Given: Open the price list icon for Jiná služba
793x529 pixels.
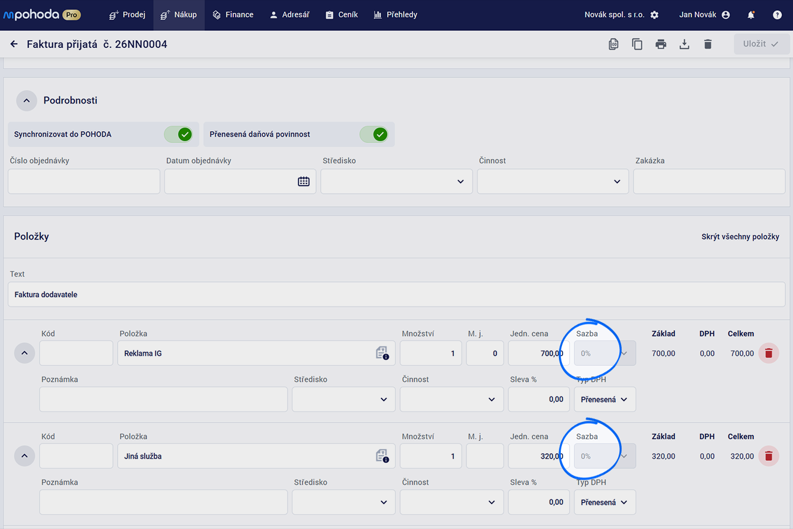Looking at the screenshot, I should click(x=382, y=456).
